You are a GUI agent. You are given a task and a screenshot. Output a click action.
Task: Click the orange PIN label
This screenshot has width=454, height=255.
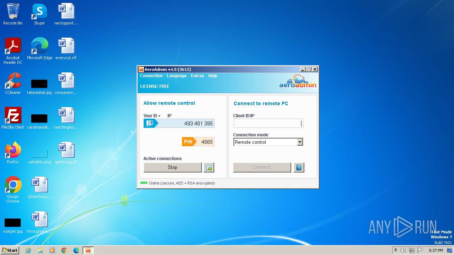[x=188, y=142]
